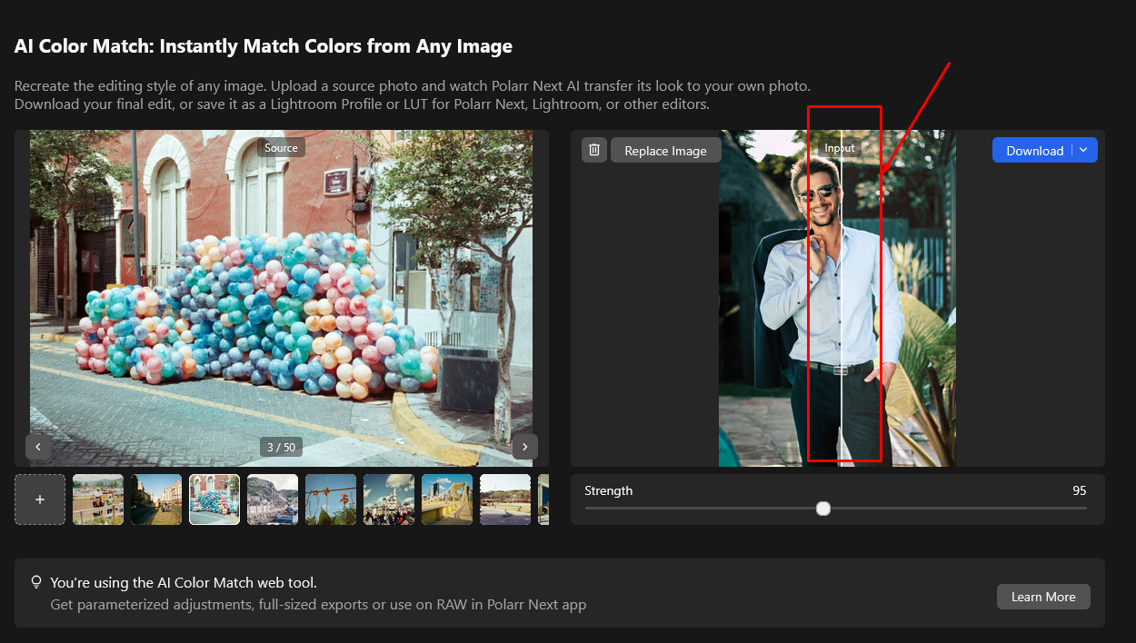Select the city street tram thumbnail
The height and width of the screenshot is (643, 1136).
156,500
